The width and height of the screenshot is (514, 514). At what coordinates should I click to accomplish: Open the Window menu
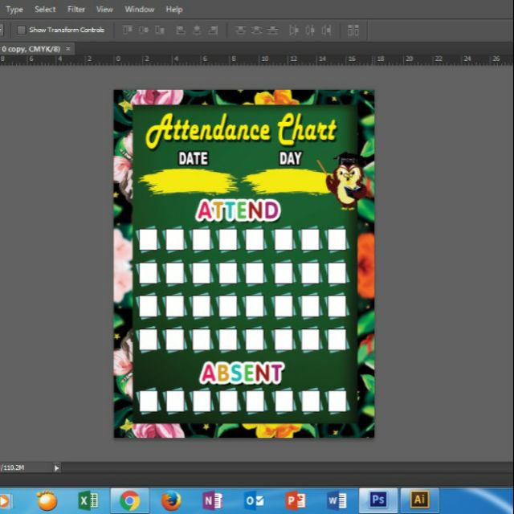[x=140, y=10]
